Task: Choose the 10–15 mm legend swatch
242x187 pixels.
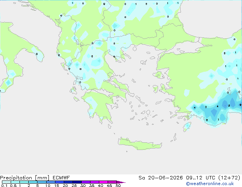Action: pos(51,182)
